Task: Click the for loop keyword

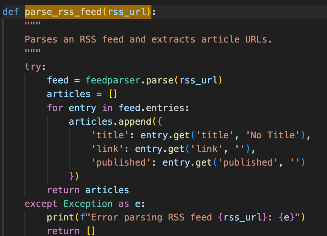Action: pos(55,108)
